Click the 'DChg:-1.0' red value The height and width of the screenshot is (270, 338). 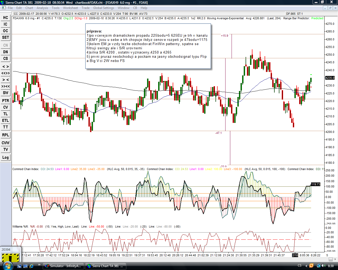pos(81,18)
